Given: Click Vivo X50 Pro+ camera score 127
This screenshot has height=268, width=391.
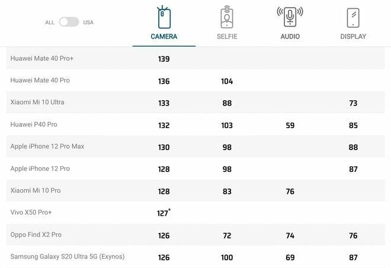Looking at the screenshot, I should (163, 213).
